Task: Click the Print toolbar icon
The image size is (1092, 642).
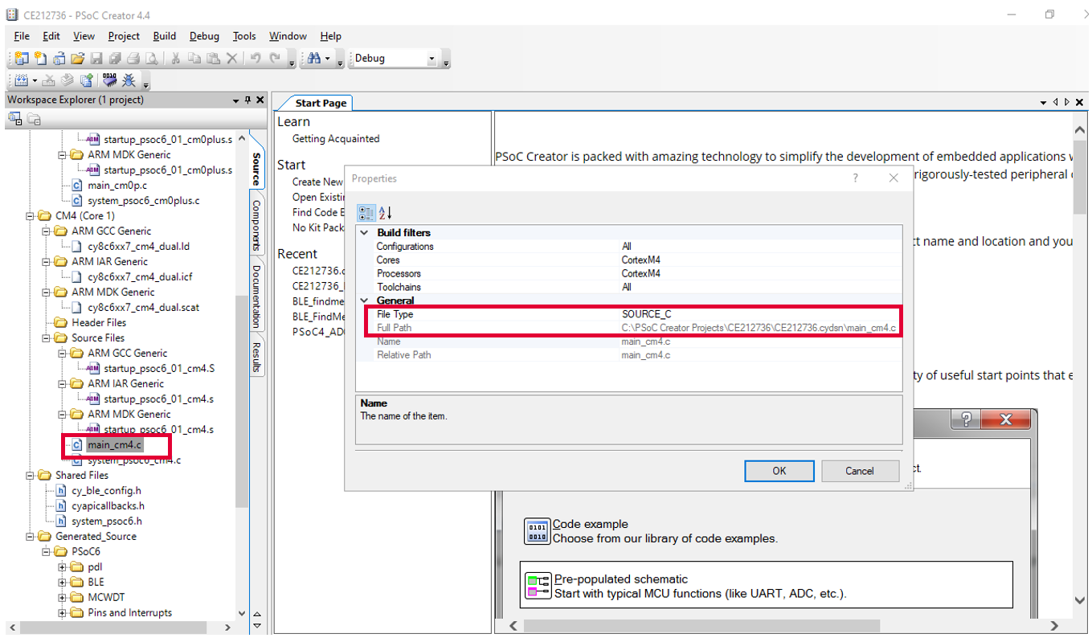Action: pyautogui.click(x=133, y=58)
